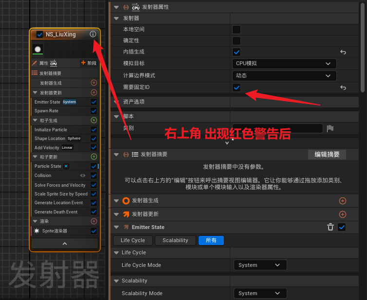Disable Generate Location Event module
The width and height of the screenshot is (367, 300).
[x=93, y=203]
